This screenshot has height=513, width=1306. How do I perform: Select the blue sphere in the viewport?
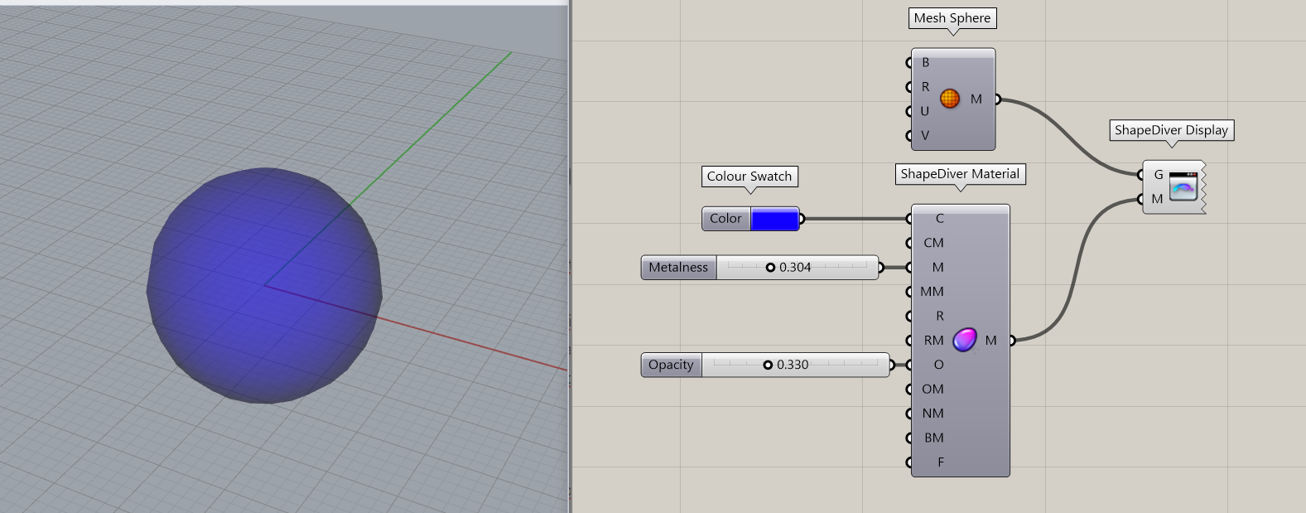click(263, 286)
